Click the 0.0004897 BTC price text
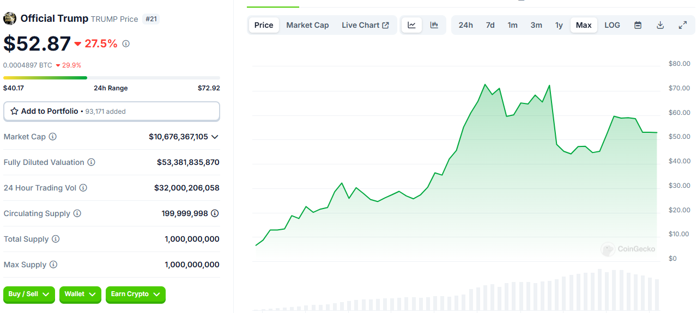Screen dimensions: 697x313 (28, 65)
